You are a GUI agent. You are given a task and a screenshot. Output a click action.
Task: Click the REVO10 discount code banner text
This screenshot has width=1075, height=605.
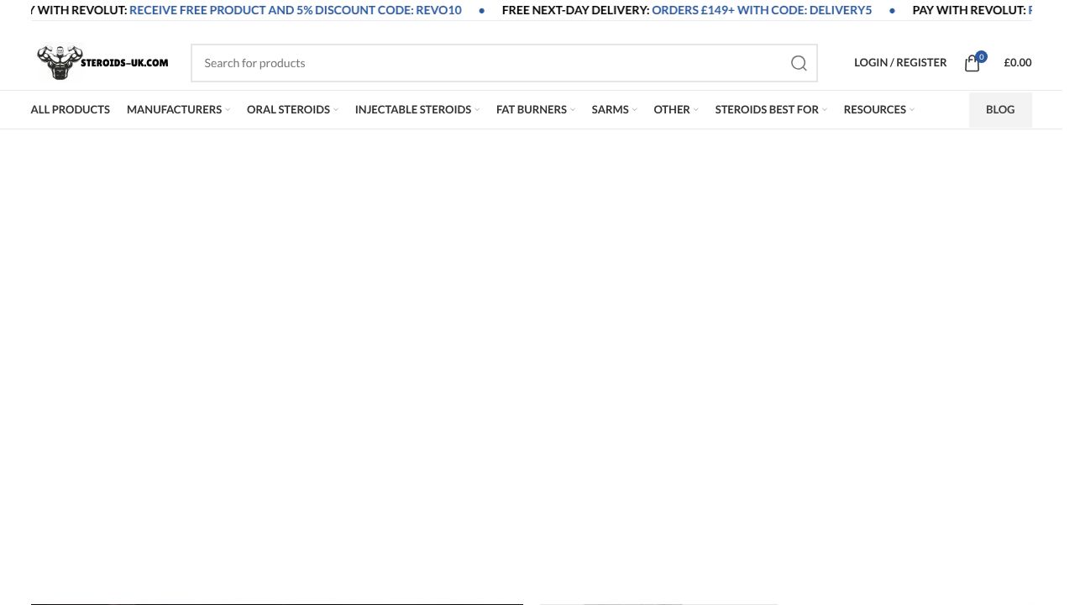pyautogui.click(x=296, y=10)
